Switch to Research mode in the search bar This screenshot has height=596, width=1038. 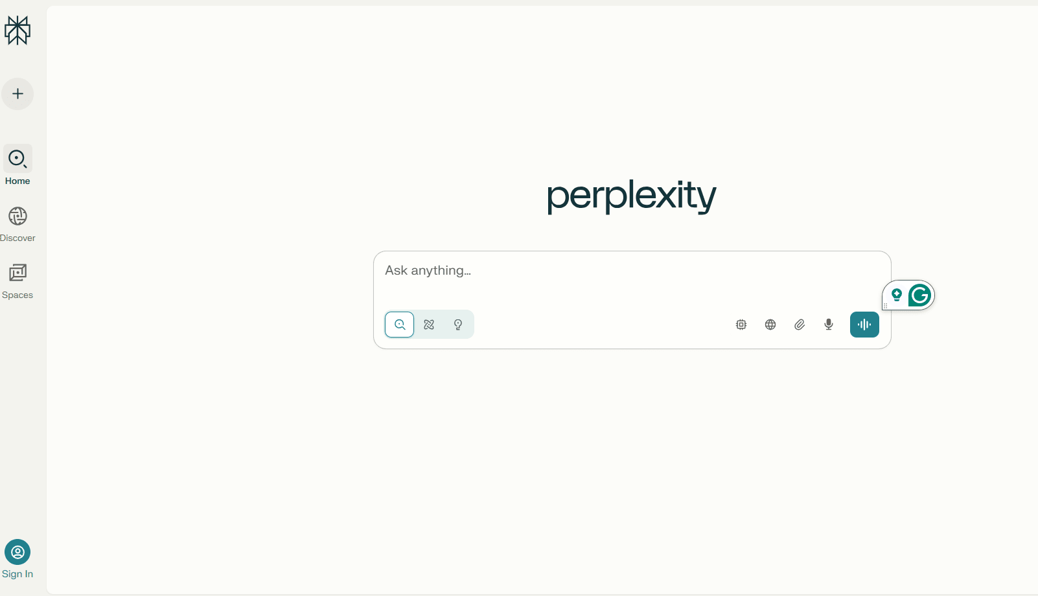pyautogui.click(x=428, y=324)
